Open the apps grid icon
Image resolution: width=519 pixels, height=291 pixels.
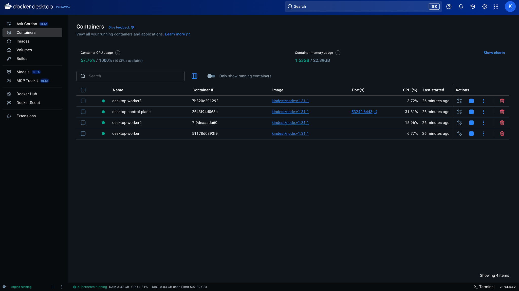(496, 7)
